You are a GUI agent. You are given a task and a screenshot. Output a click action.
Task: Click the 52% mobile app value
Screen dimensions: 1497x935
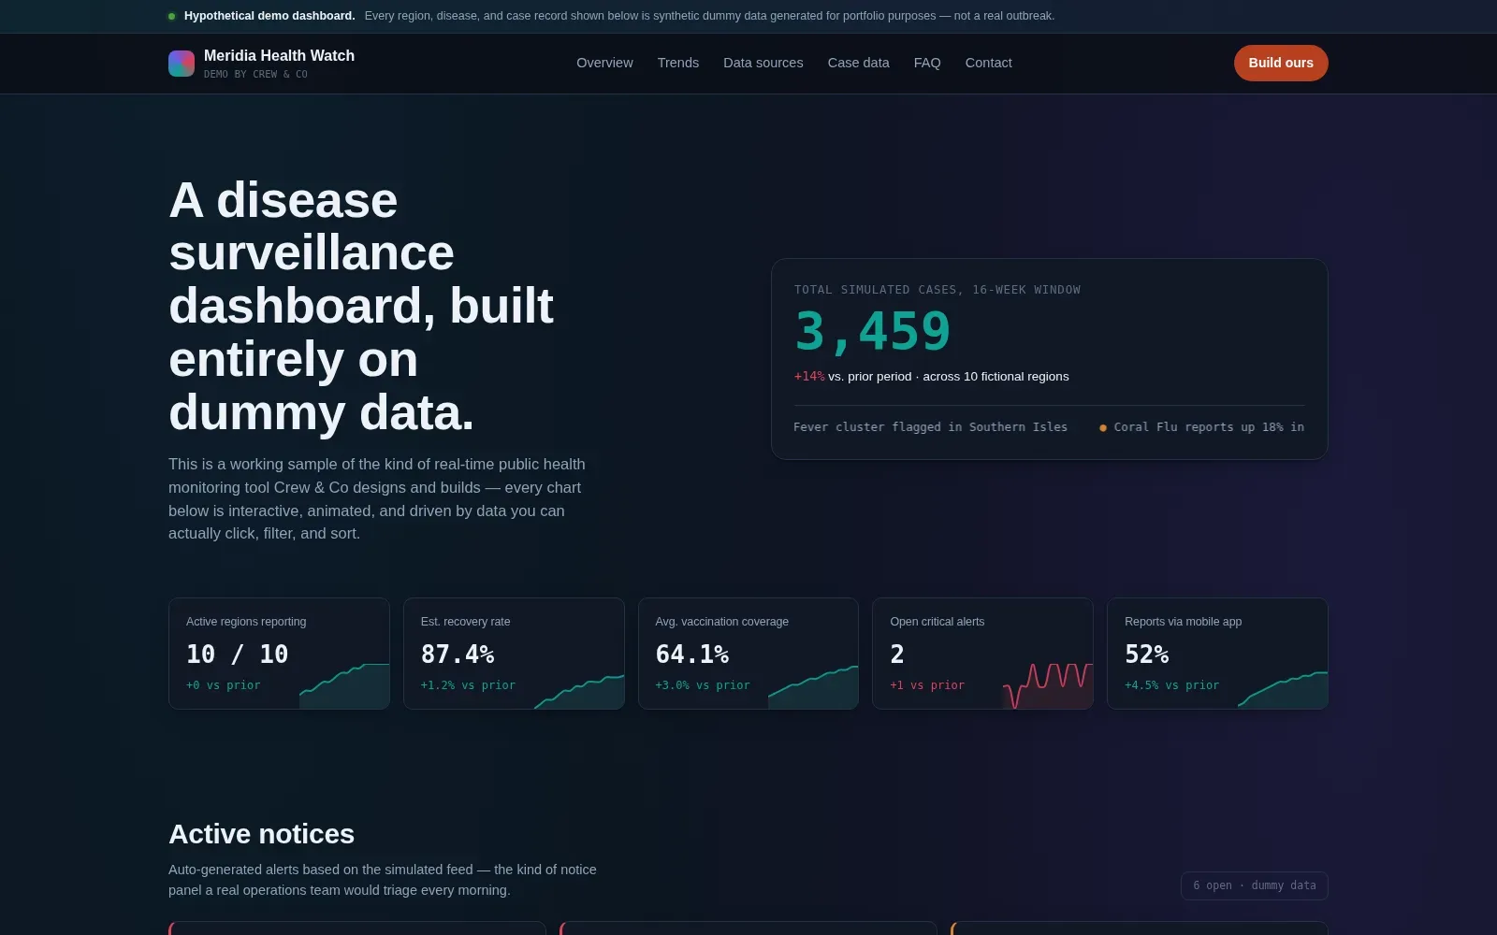point(1147,654)
